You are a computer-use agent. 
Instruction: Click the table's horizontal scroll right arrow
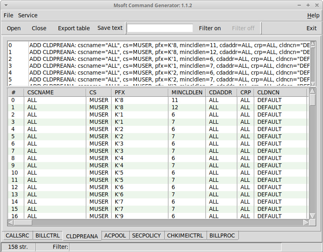click(306, 223)
